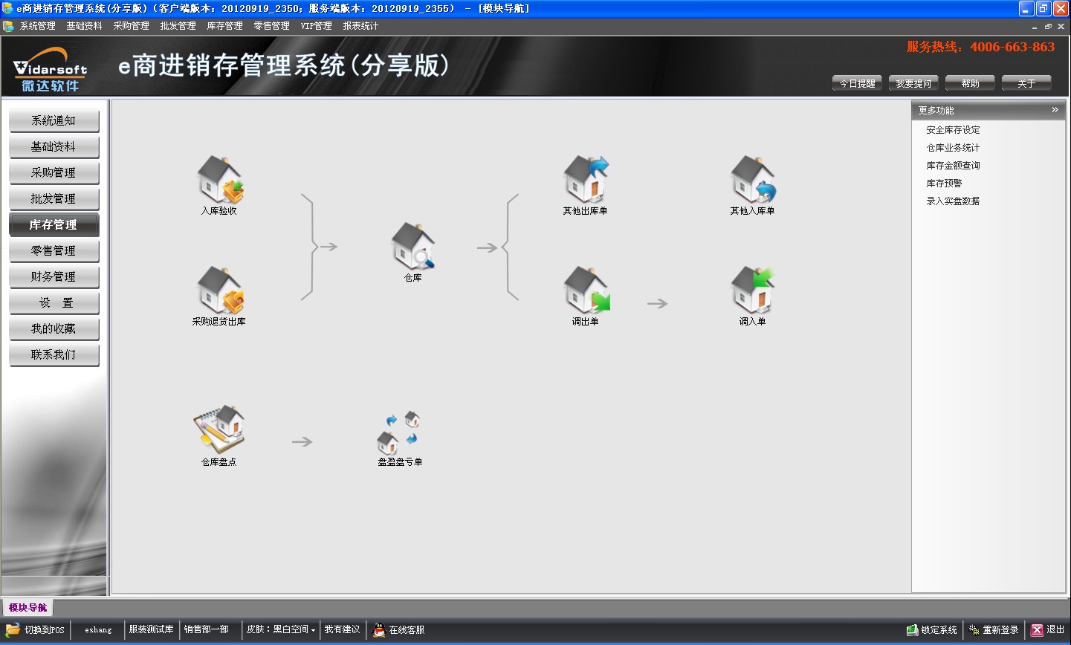Open the 库存管理 menu
The image size is (1071, 645).
point(225,26)
